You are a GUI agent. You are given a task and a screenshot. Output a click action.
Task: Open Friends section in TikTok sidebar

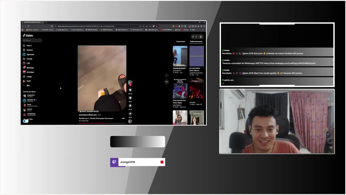click(28, 59)
